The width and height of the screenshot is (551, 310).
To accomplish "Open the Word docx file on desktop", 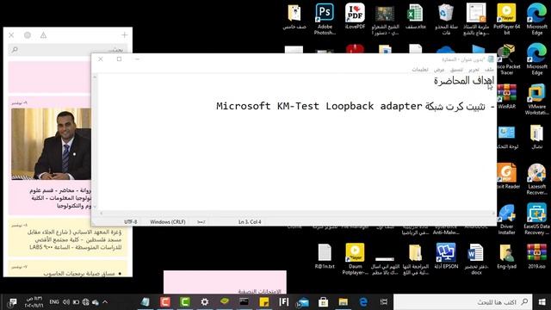I will tap(476, 259).
